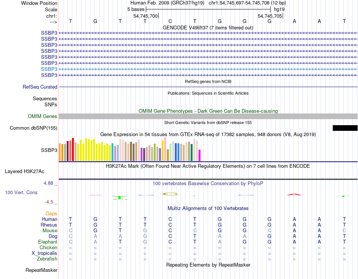358x279 pixels.
Task: Click 'Human Feb. 2009 (GRCh37/hg19)' assembly text
Action: (168, 3)
